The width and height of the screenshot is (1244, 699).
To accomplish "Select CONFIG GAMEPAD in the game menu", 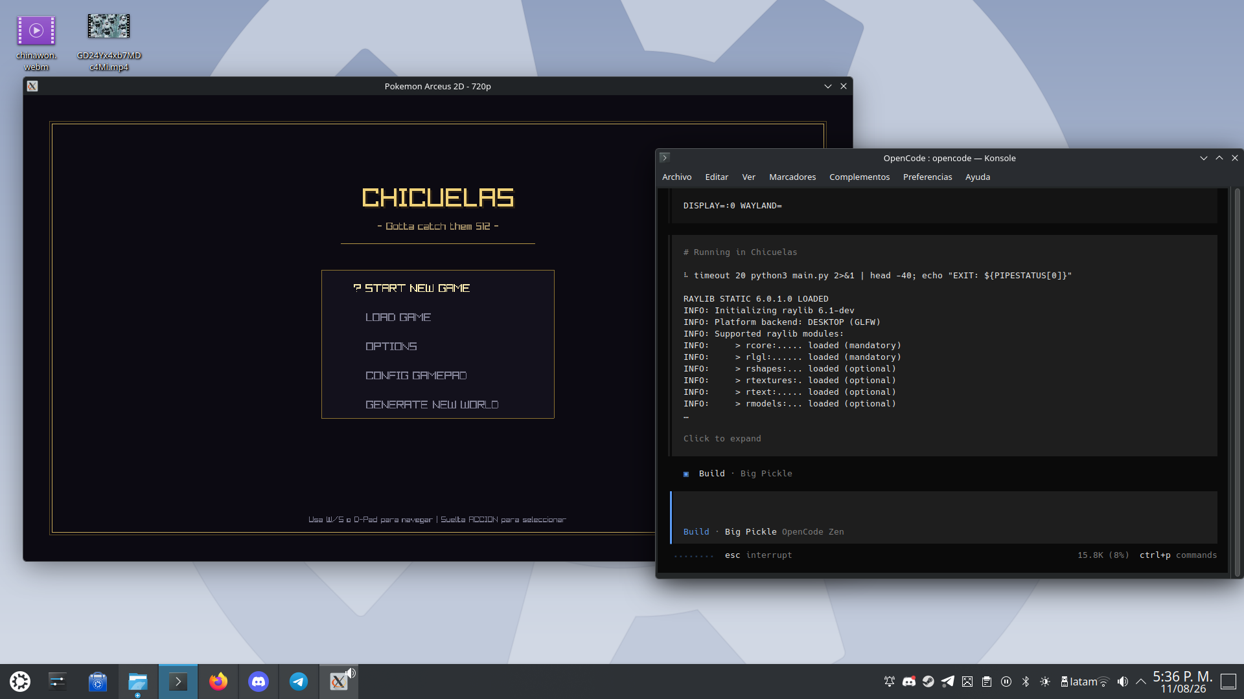I will point(416,375).
